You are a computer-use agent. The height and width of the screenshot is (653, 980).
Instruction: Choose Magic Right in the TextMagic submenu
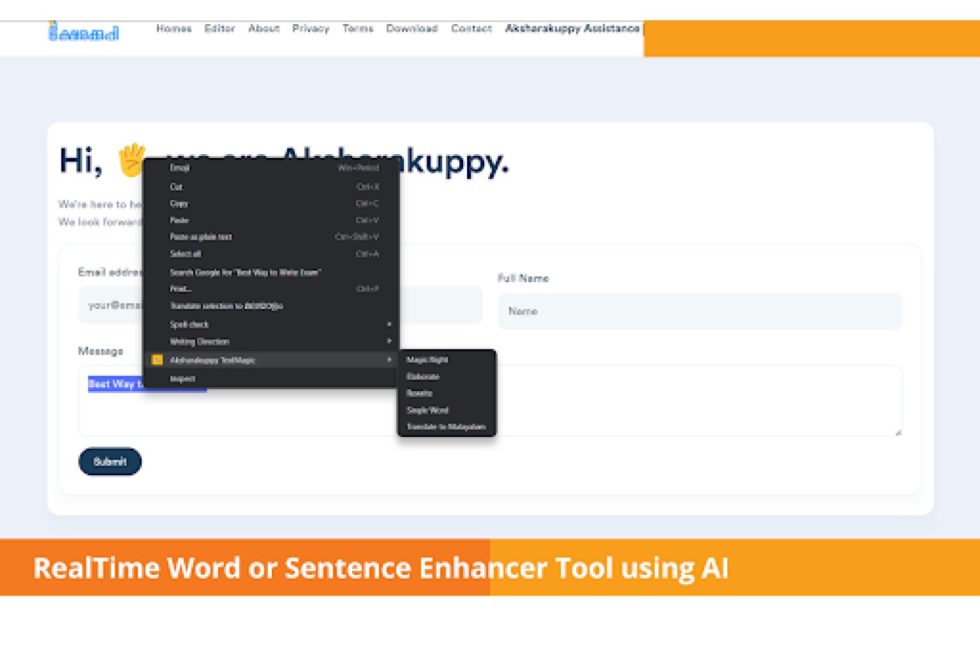pyautogui.click(x=447, y=360)
